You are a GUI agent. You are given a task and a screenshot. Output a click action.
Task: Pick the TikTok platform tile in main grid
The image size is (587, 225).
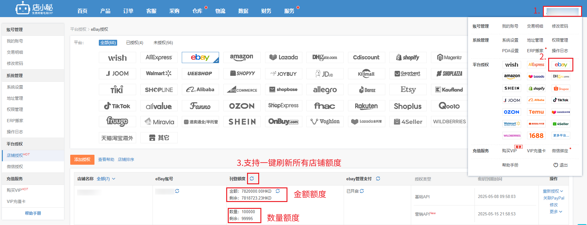[117, 106]
